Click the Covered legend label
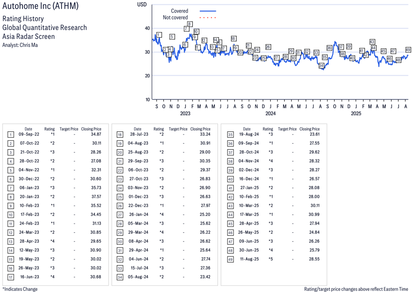The height and width of the screenshot is (292, 413). (x=179, y=11)
